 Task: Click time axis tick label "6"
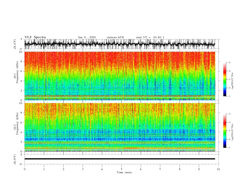tap(141, 169)
